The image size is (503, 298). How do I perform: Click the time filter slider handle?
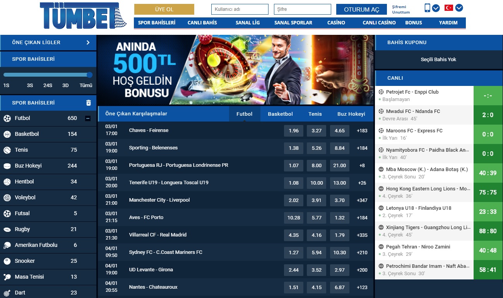[x=89, y=75]
